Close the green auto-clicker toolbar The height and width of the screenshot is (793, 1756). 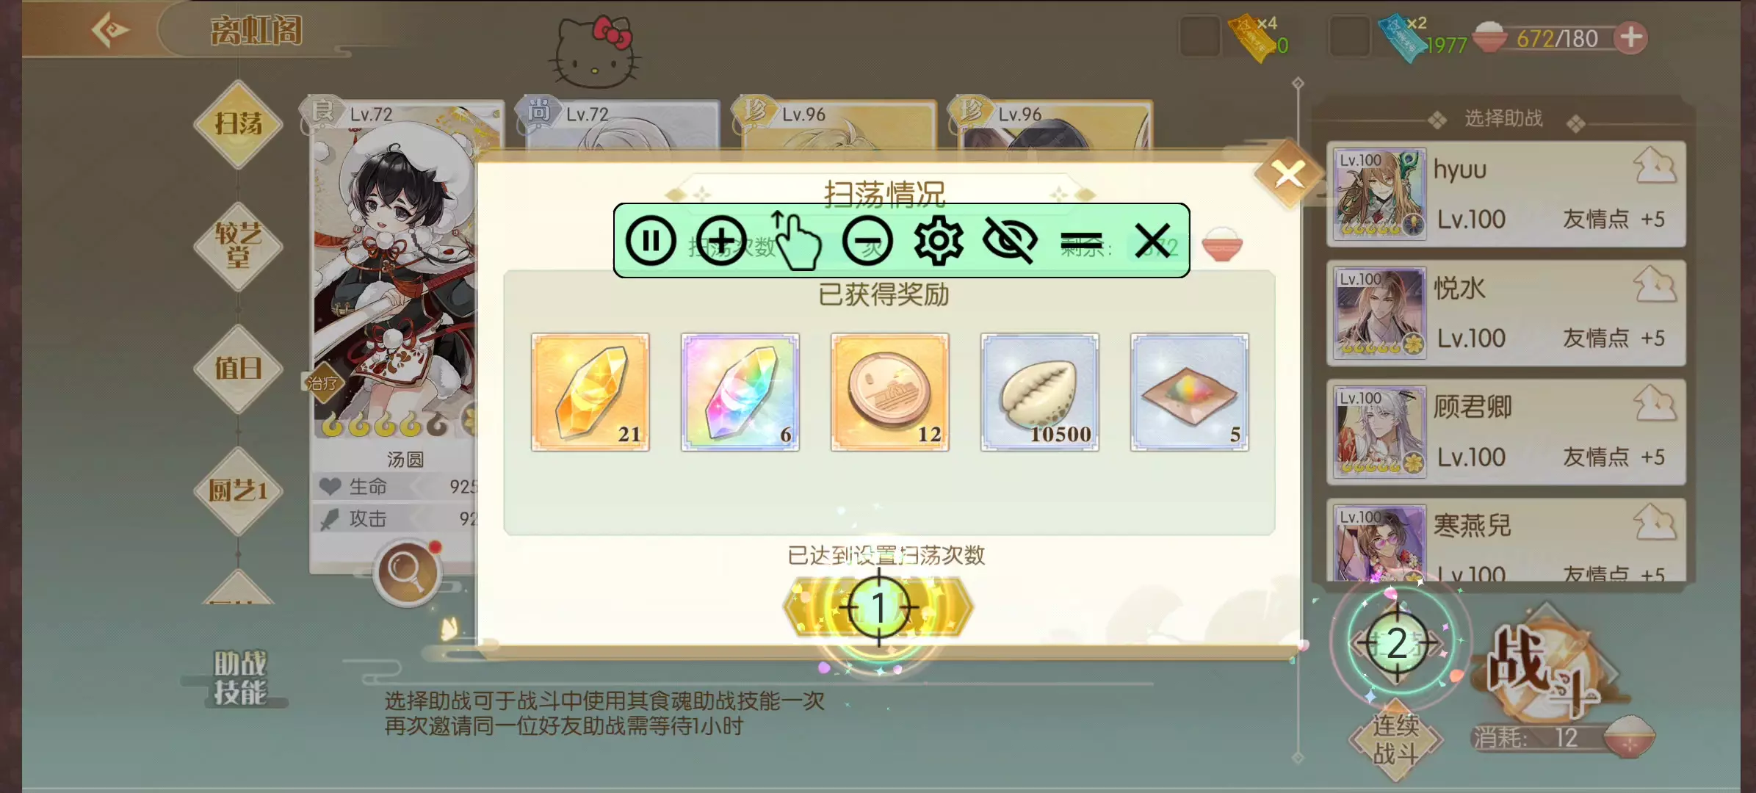coord(1153,241)
